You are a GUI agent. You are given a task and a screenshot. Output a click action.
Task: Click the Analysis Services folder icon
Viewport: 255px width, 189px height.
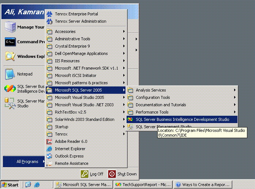(130, 90)
